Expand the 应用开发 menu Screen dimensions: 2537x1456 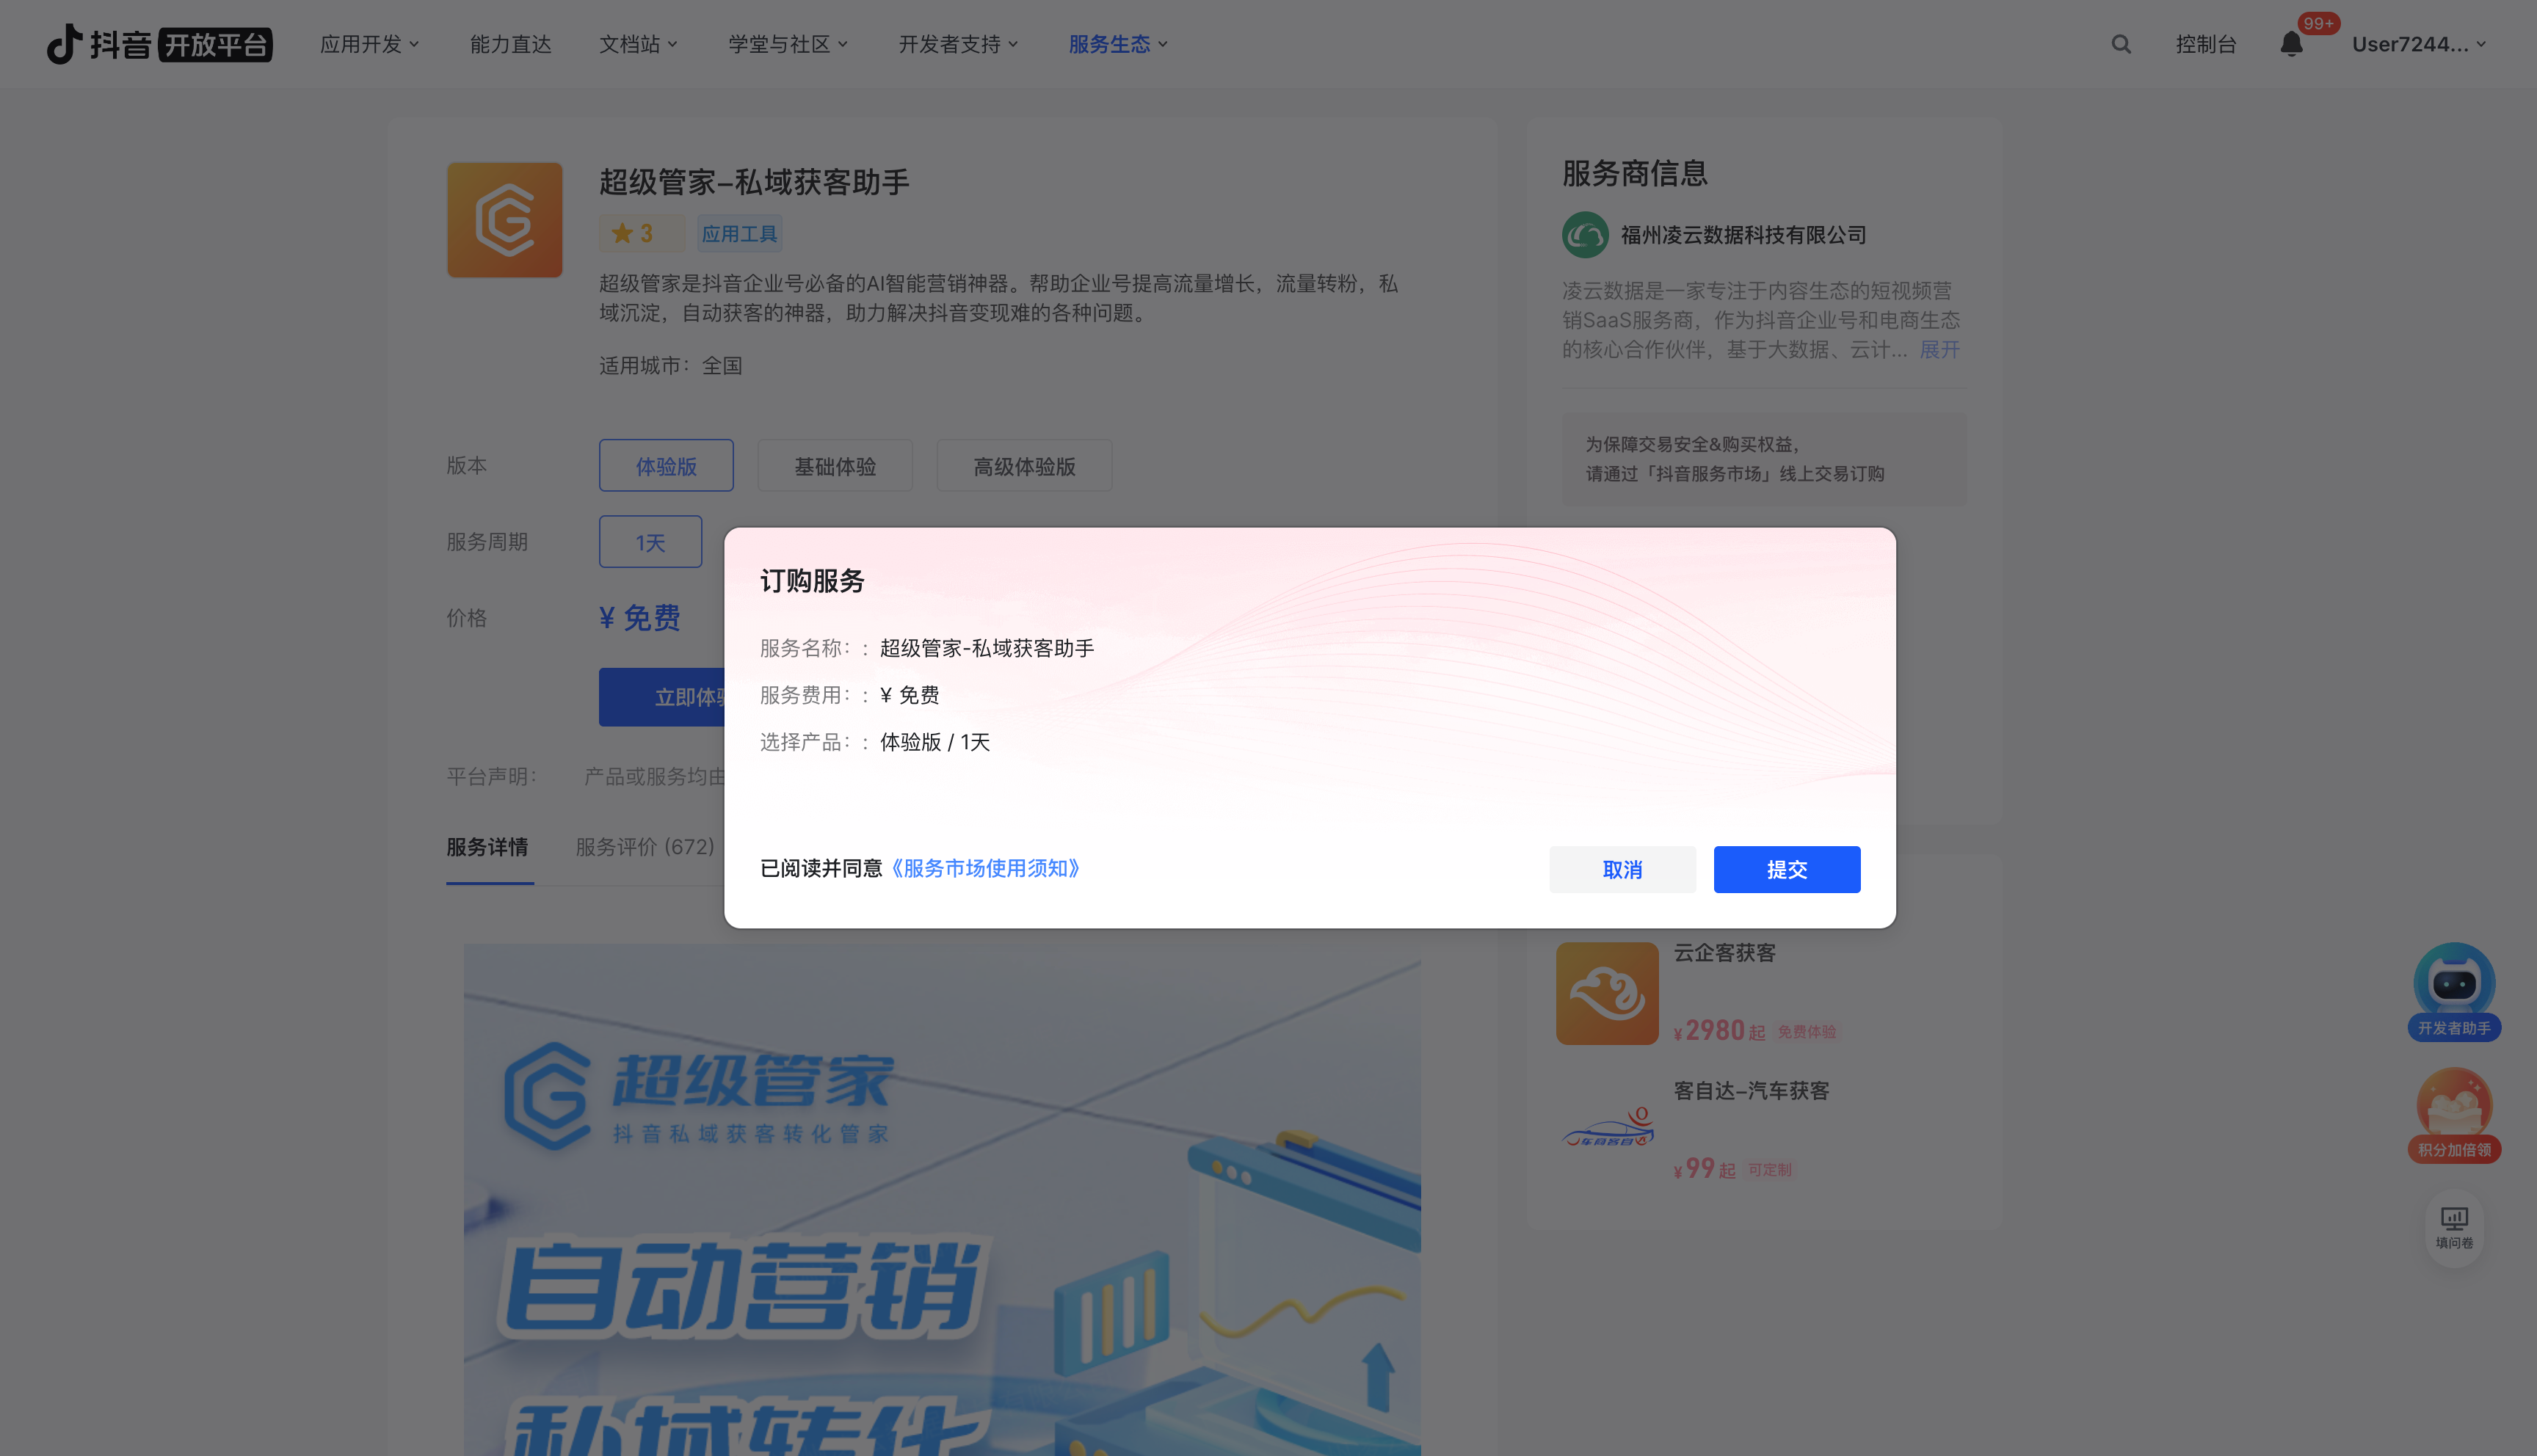coord(370,44)
